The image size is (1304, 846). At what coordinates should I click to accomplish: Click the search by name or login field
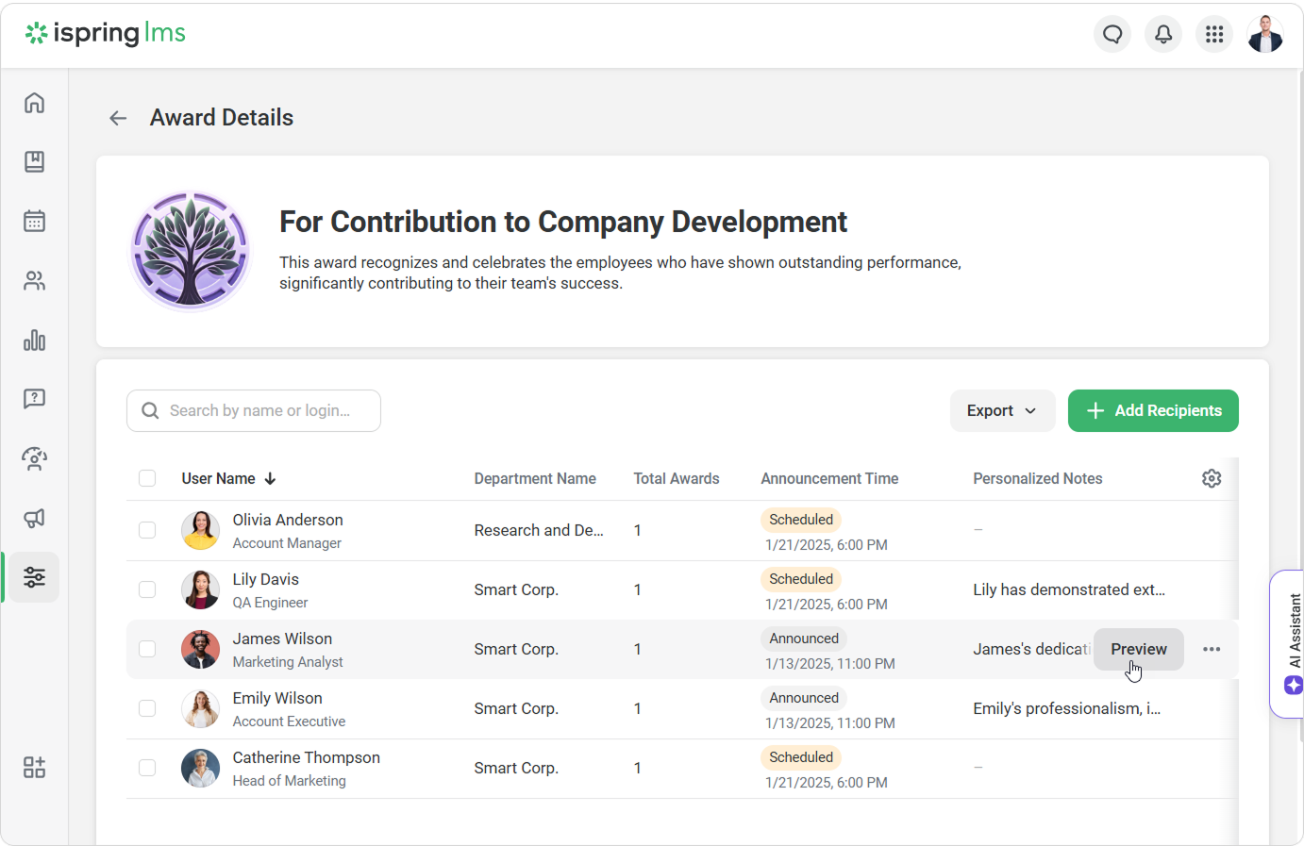coord(259,411)
